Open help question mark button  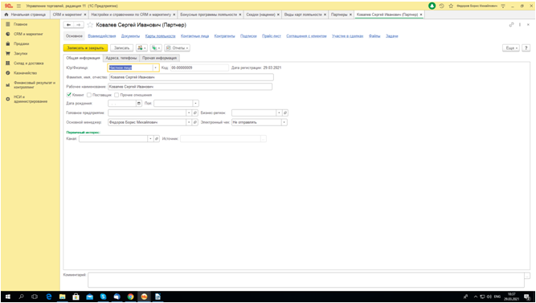(x=526, y=48)
